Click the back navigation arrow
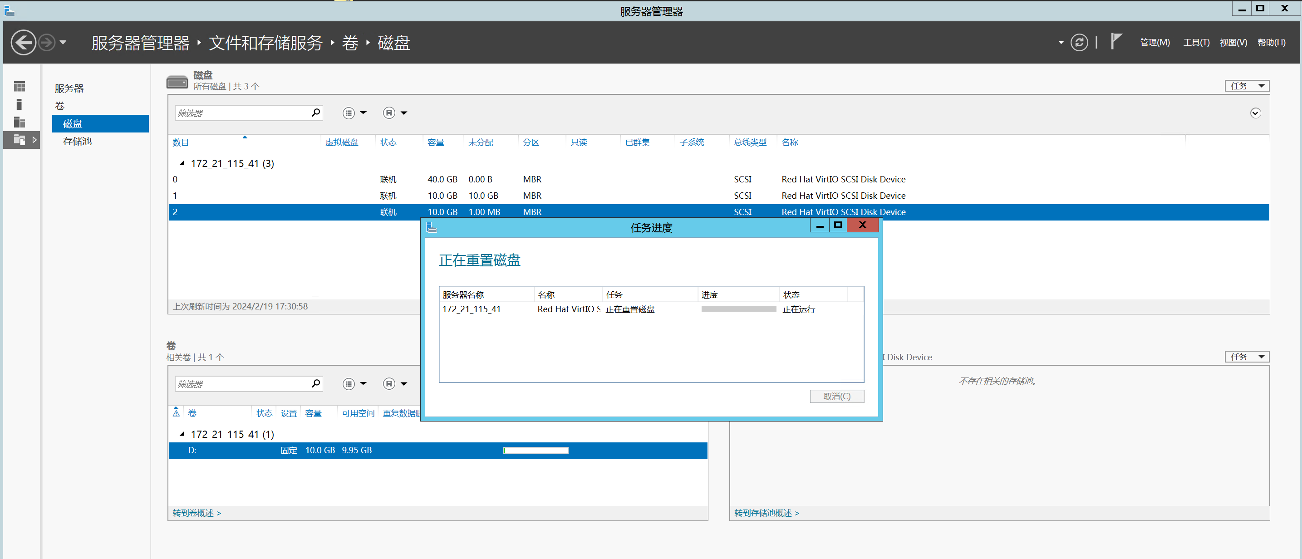The height and width of the screenshot is (559, 1302). coord(23,43)
